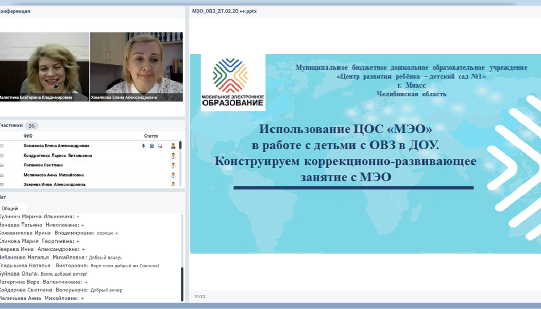Screen dimensions: 541x309
Task: Sort participants by ФИО column header
Action: tap(28, 136)
